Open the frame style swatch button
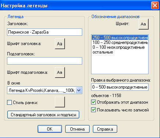Viewport: 160px width, 138px height. tap(60, 102)
